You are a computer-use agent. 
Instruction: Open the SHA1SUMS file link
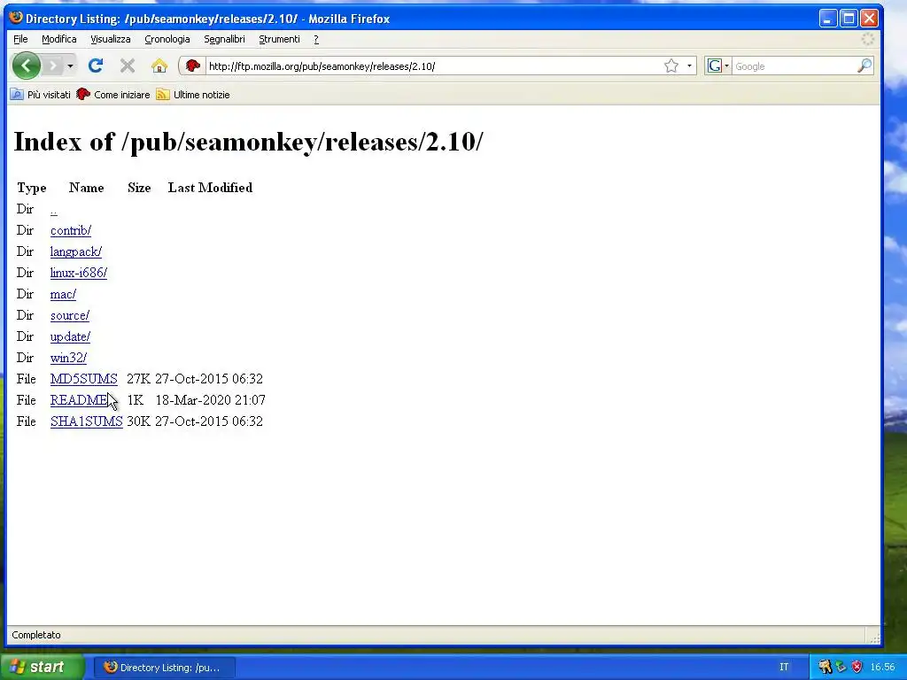click(x=87, y=421)
